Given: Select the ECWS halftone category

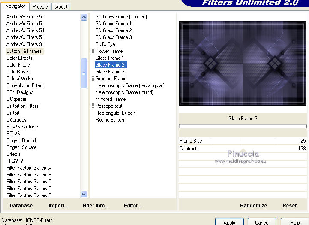Looking at the screenshot, I should point(22,127).
